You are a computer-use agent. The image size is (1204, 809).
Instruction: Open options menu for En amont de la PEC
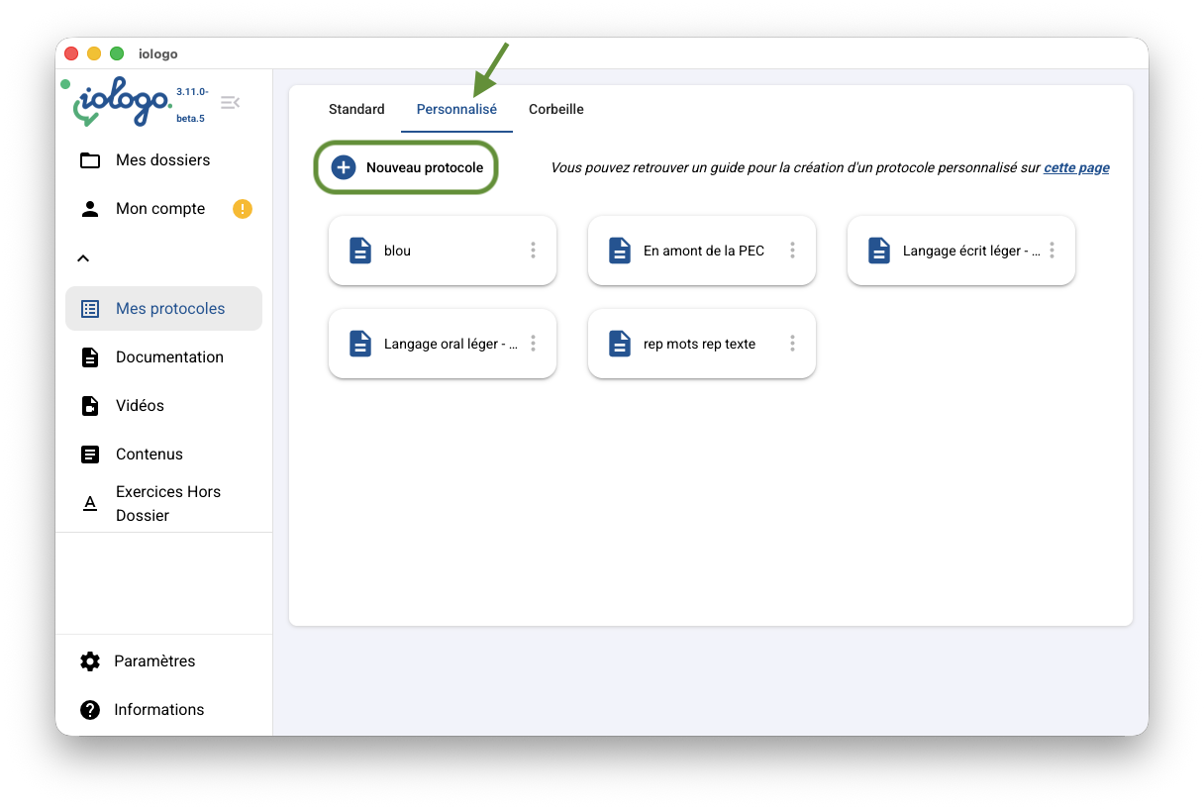point(792,251)
